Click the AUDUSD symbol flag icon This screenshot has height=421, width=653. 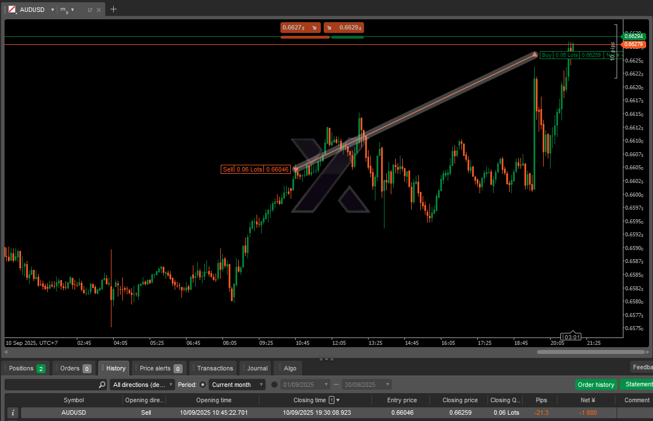click(12, 10)
